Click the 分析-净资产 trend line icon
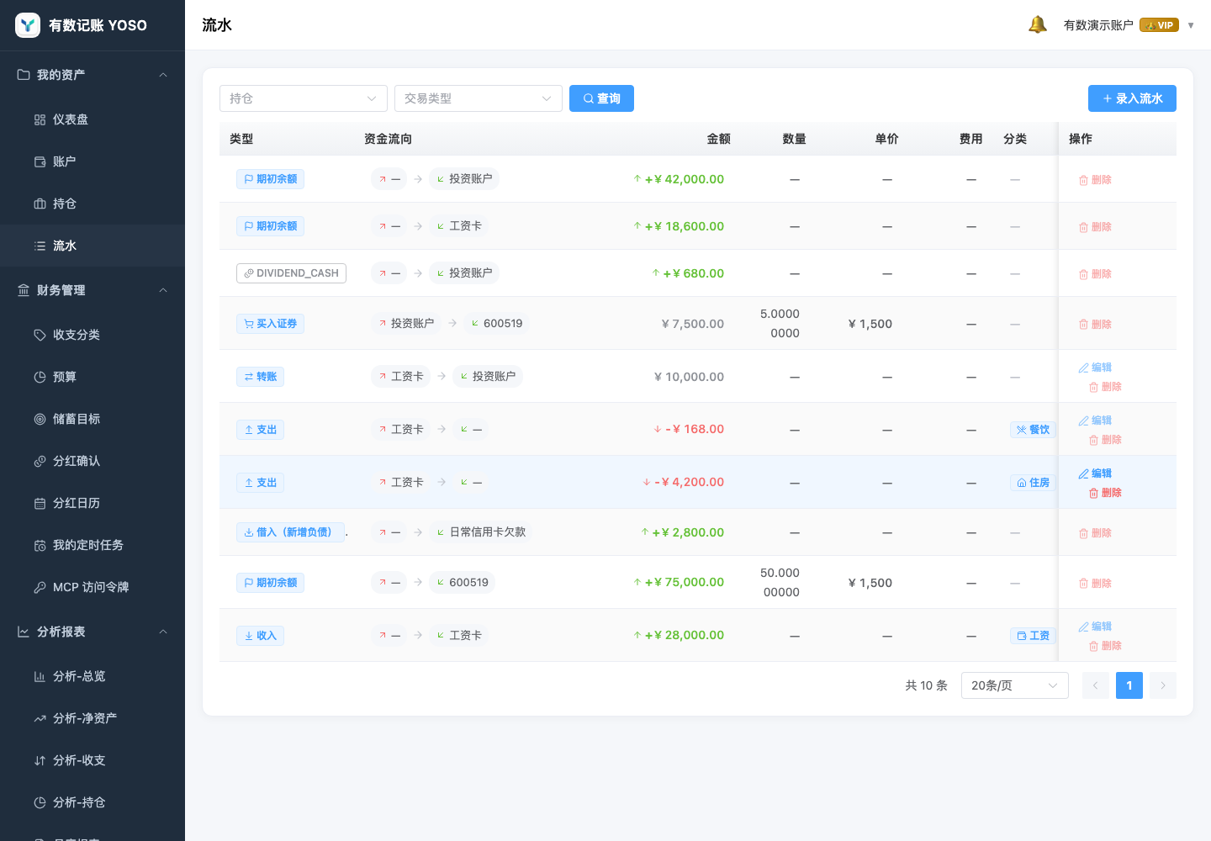 coord(40,718)
